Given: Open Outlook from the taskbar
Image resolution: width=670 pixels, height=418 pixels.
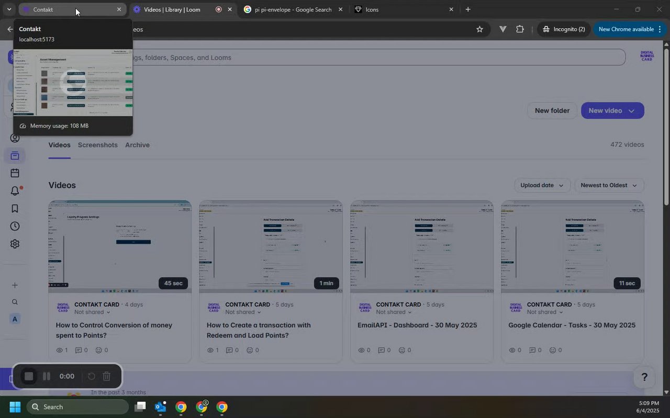Looking at the screenshot, I should (160, 407).
